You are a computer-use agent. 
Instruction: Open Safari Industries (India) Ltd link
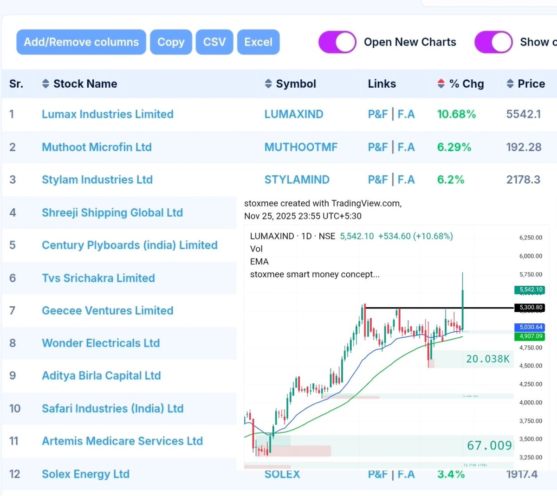[113, 408]
